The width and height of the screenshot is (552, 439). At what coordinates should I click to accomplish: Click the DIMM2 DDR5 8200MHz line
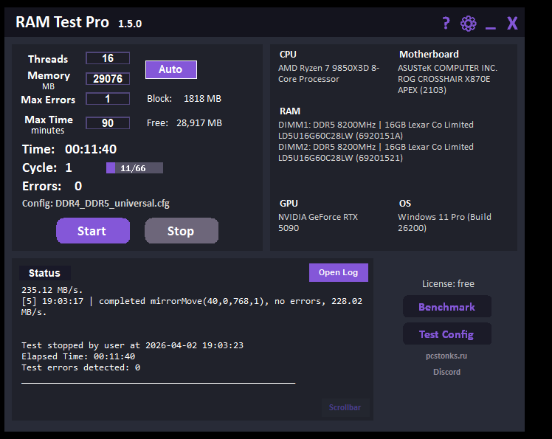(376, 152)
